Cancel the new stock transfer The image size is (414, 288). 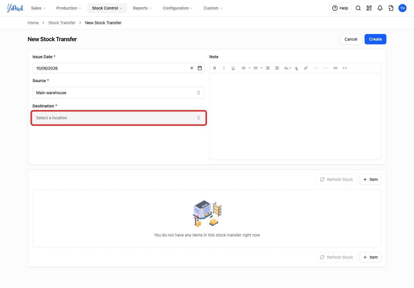pyautogui.click(x=351, y=39)
